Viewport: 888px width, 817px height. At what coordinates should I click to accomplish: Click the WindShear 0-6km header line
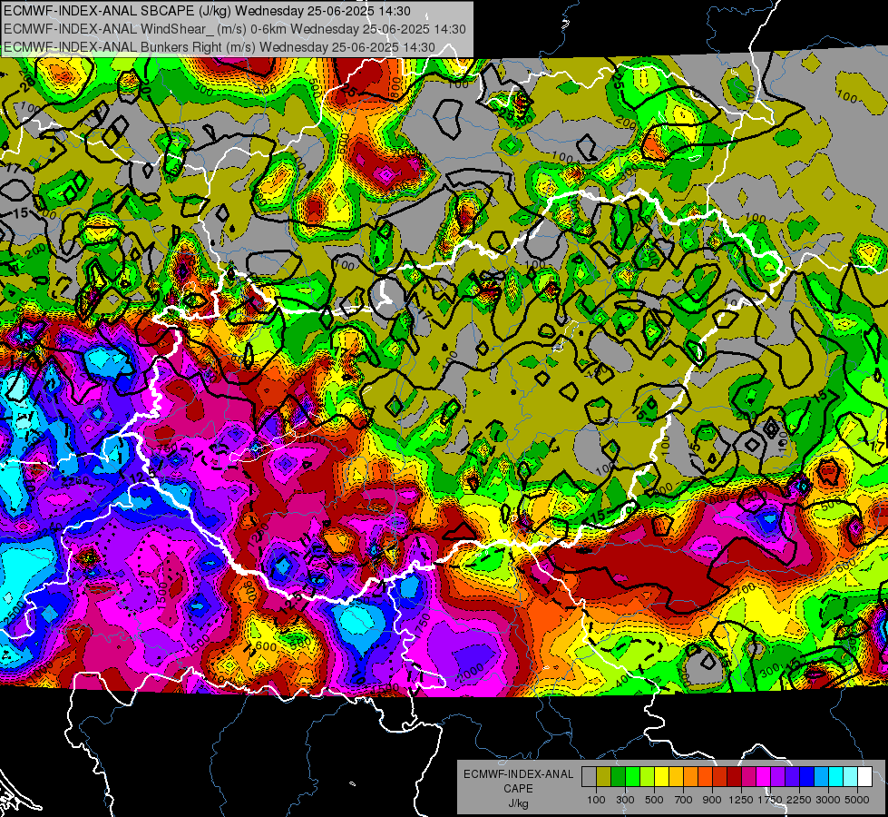click(x=234, y=29)
